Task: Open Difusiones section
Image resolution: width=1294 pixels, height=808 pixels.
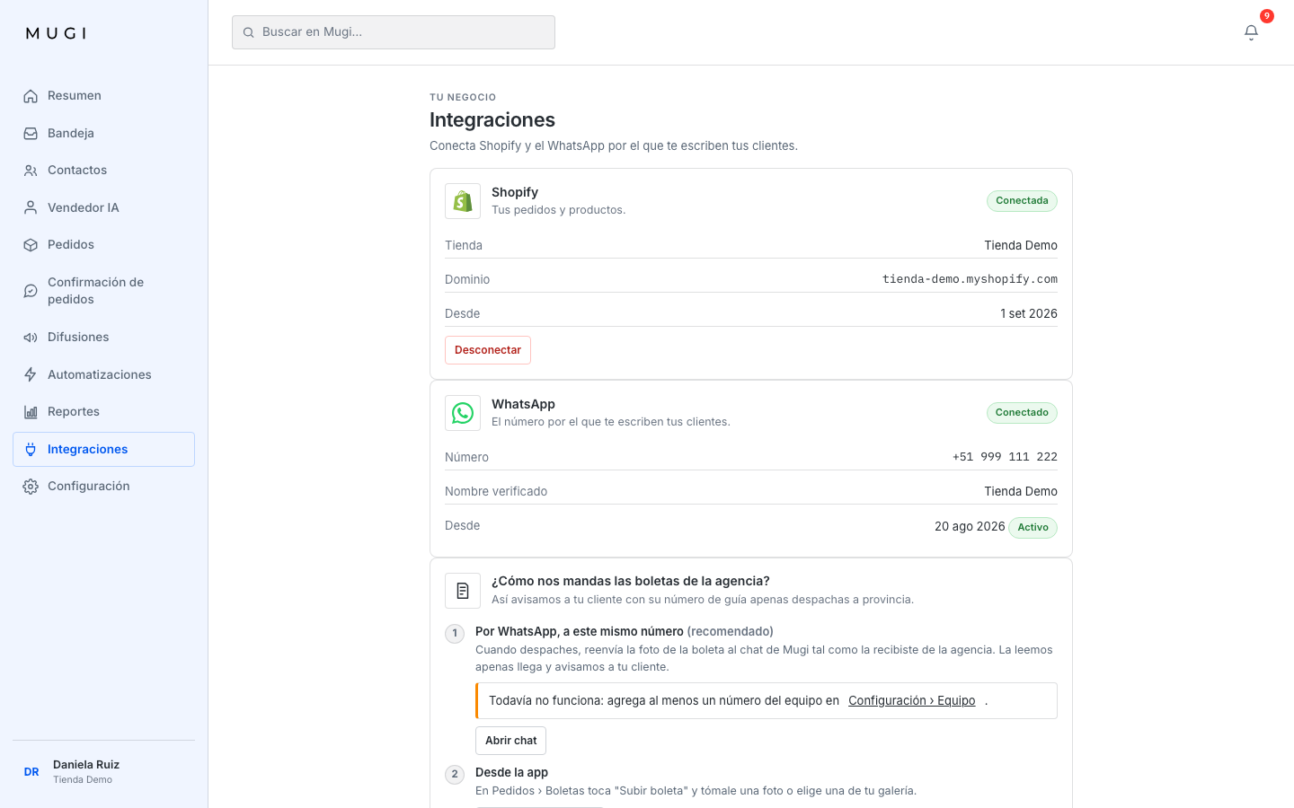Action: (x=103, y=338)
